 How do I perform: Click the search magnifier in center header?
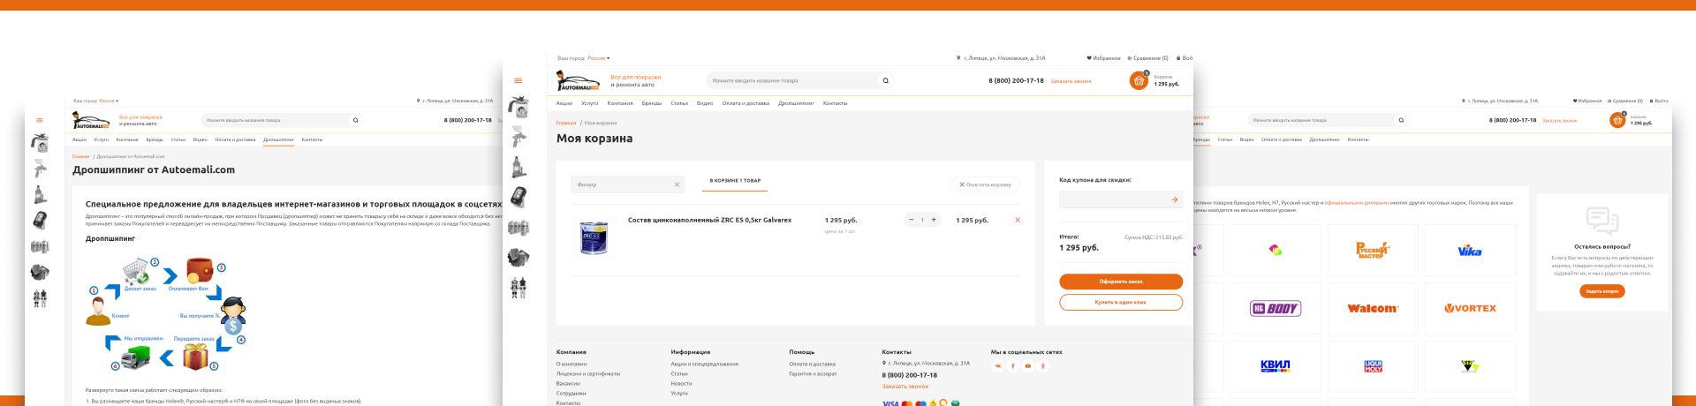[x=886, y=80]
